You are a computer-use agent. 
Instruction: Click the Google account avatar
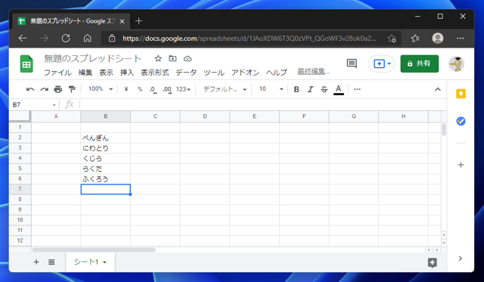[x=457, y=64]
